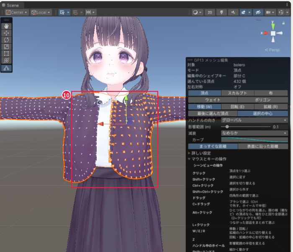Open the increment snap ruler dropdown
Image resolution: width=293 pixels, height=252 pixels.
90,12
